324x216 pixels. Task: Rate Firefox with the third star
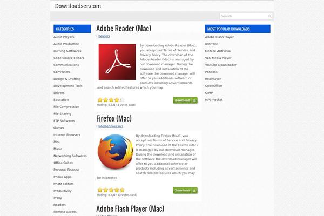[x=111, y=190]
